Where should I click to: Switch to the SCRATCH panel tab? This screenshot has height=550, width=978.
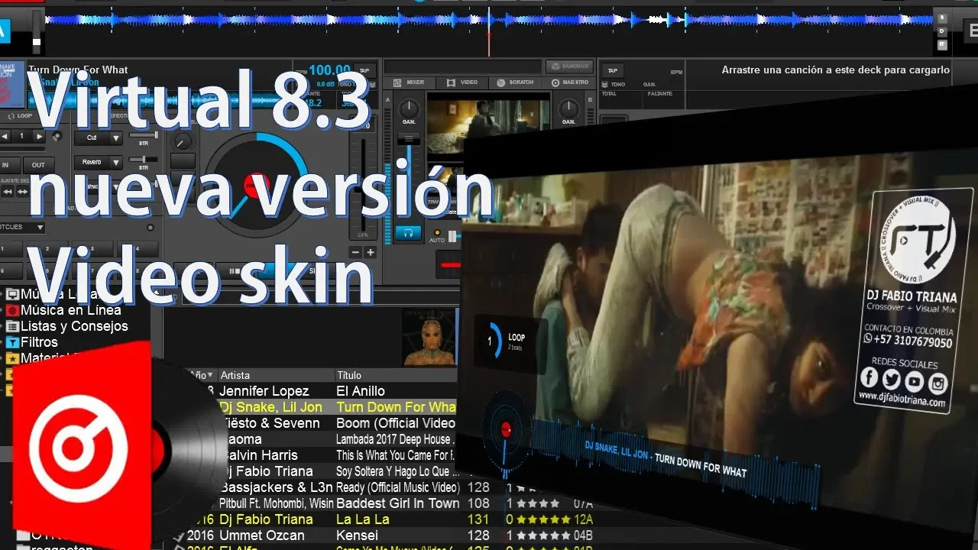516,82
